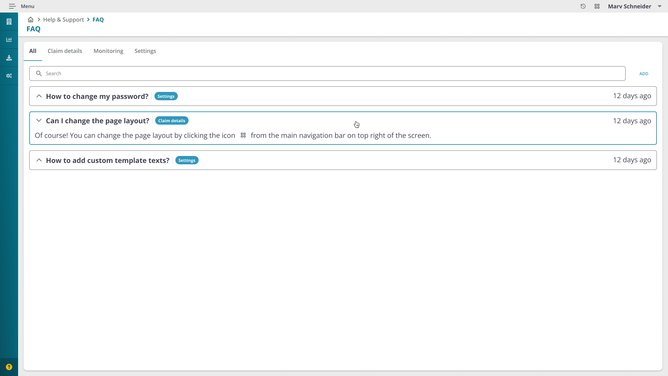
Task: Click the yellow help question mark icon
Action: pos(9,367)
